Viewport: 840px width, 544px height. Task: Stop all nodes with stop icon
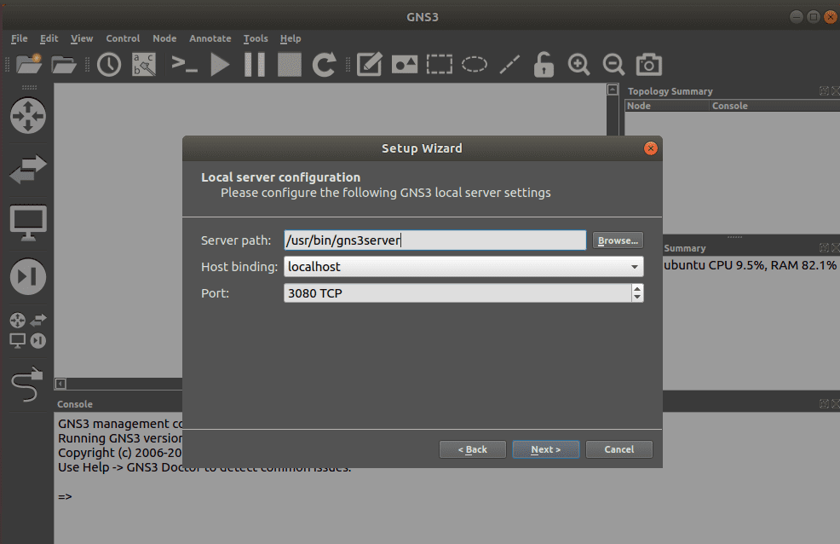click(290, 65)
